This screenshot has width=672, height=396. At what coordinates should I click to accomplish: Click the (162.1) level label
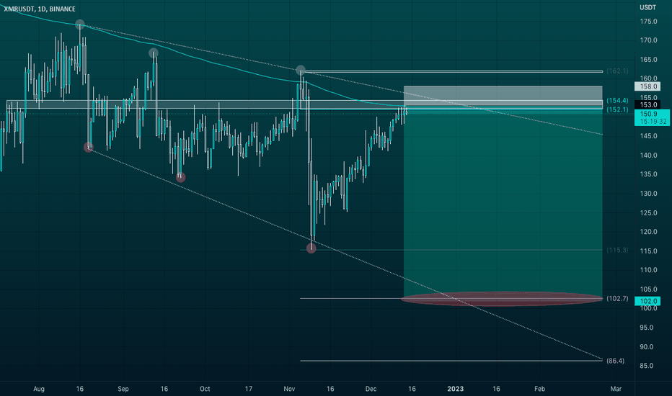coord(617,71)
